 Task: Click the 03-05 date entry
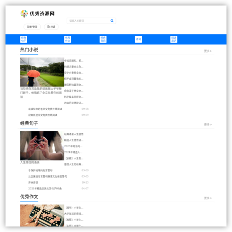85,176
